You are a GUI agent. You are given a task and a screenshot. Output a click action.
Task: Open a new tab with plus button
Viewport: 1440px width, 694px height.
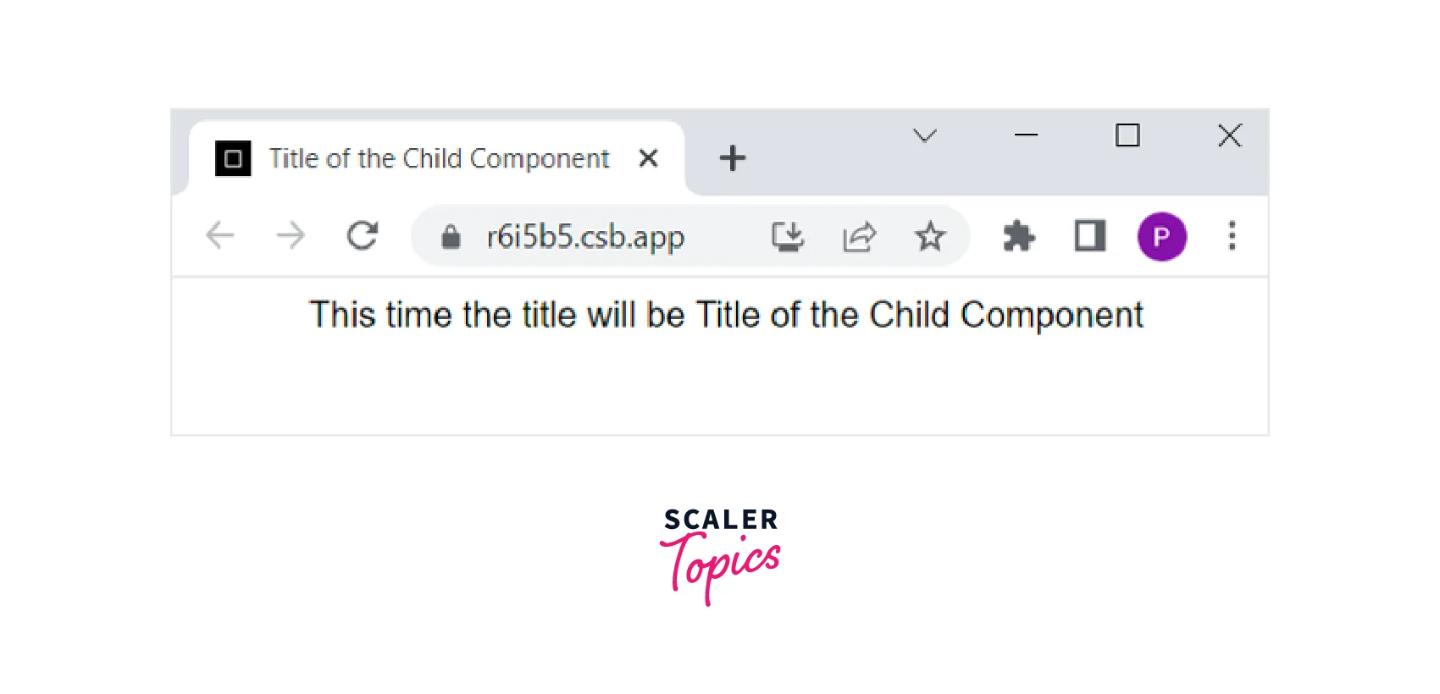coord(733,158)
